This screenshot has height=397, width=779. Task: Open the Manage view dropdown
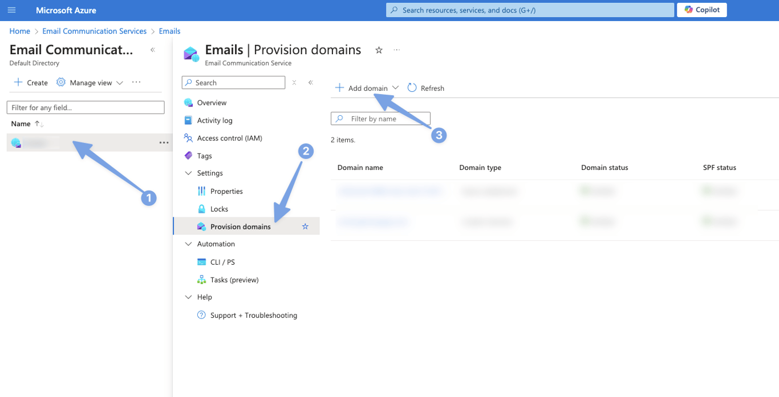90,83
